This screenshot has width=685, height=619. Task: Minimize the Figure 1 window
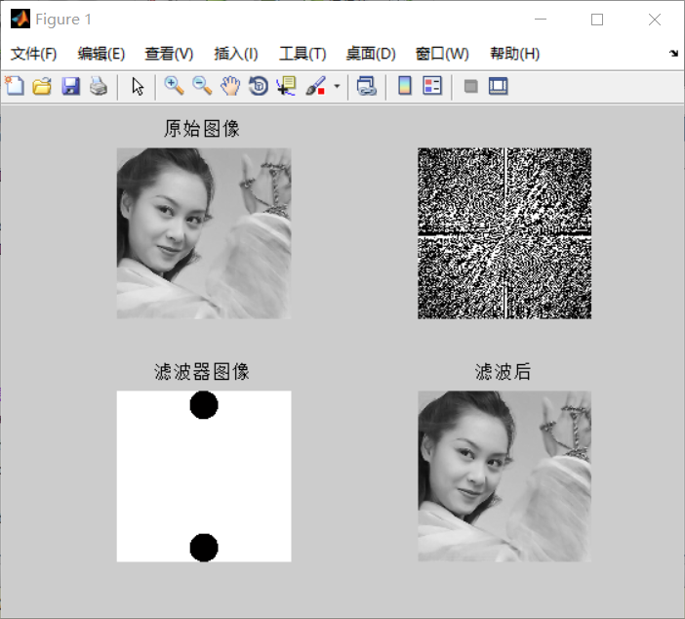coord(541,20)
